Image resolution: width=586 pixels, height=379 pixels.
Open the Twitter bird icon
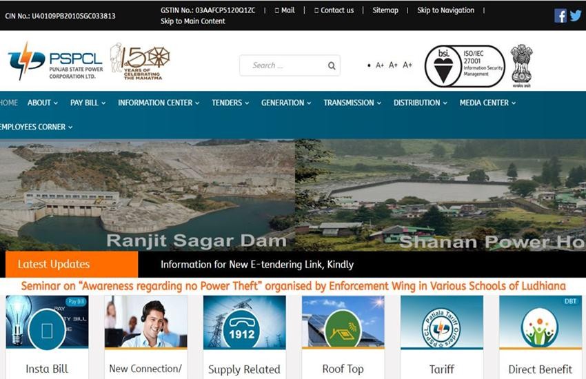coord(576,15)
